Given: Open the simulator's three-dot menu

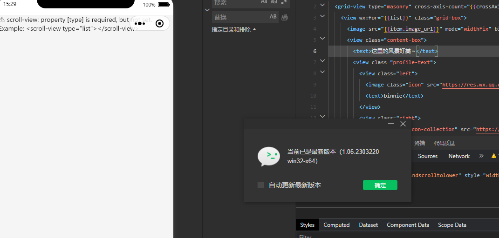Looking at the screenshot, I should pyautogui.click(x=140, y=24).
